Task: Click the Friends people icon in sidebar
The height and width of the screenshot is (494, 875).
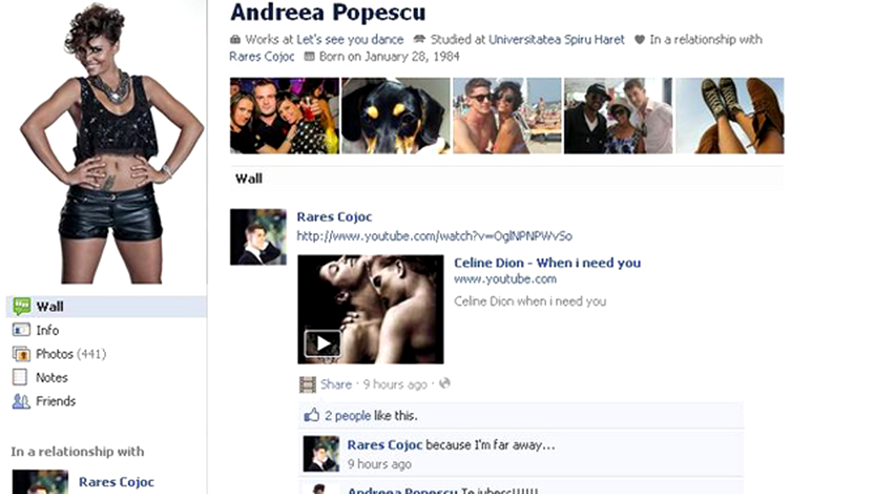Action: (22, 401)
